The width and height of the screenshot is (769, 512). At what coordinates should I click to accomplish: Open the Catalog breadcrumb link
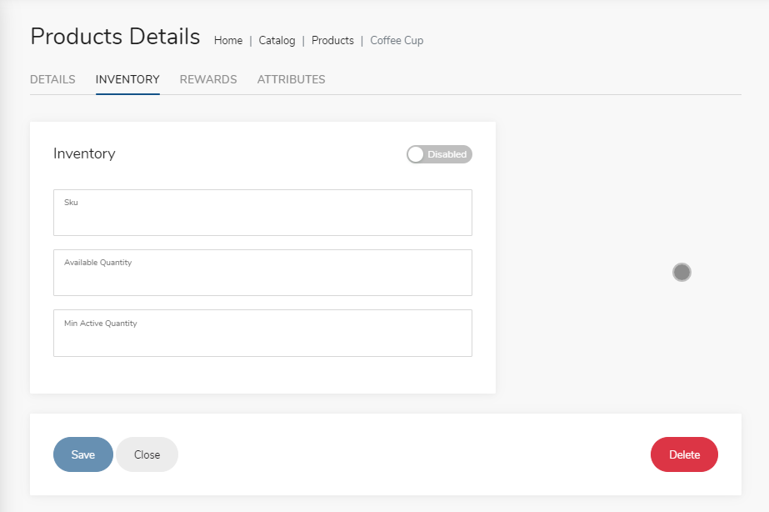(277, 40)
